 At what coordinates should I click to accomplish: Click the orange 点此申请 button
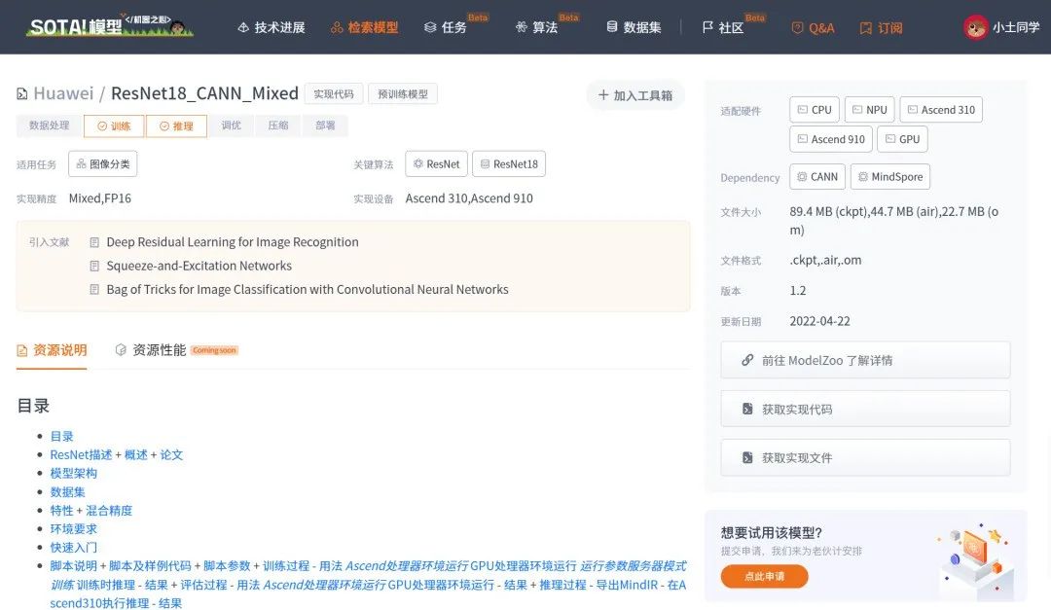point(764,577)
